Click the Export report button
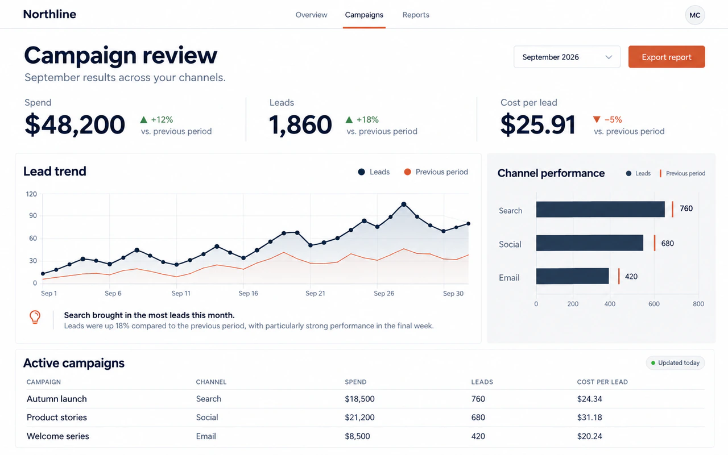The height and width of the screenshot is (455, 728). (667, 57)
